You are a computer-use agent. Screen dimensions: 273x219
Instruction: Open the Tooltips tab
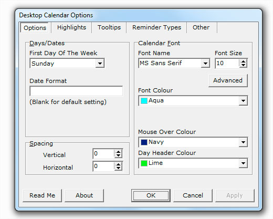[109, 27]
